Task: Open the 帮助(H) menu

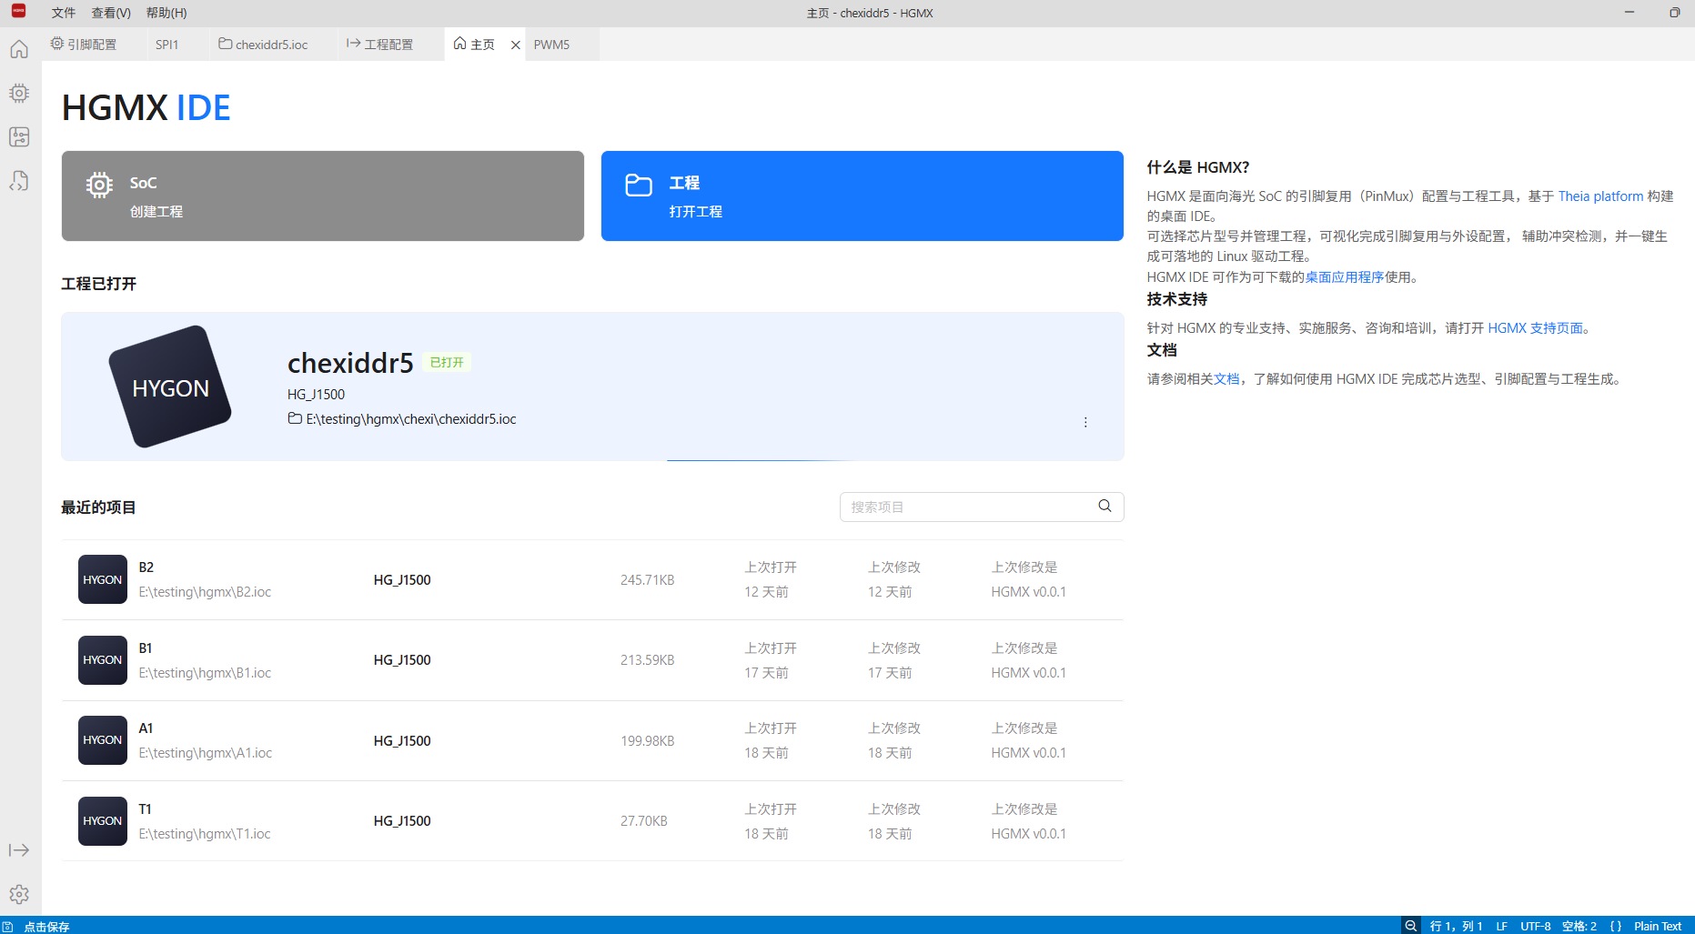Action: [x=166, y=13]
